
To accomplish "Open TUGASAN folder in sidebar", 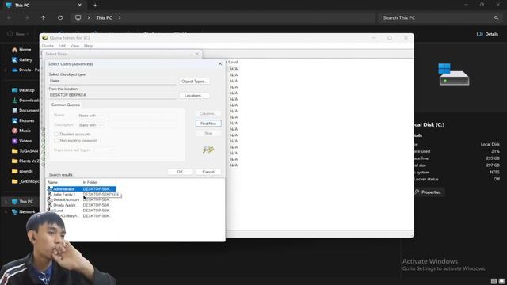I will point(25,151).
